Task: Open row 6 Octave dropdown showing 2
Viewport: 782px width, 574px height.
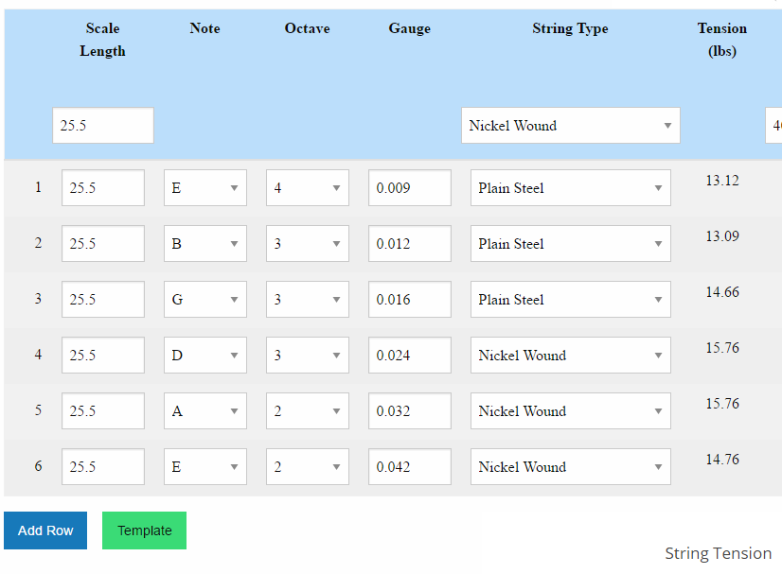Action: [307, 467]
